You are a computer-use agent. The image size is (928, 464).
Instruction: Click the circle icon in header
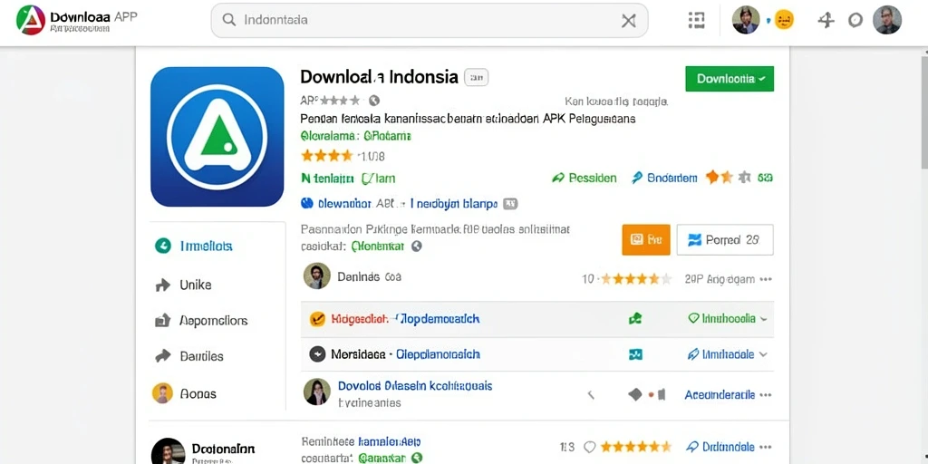(x=855, y=21)
